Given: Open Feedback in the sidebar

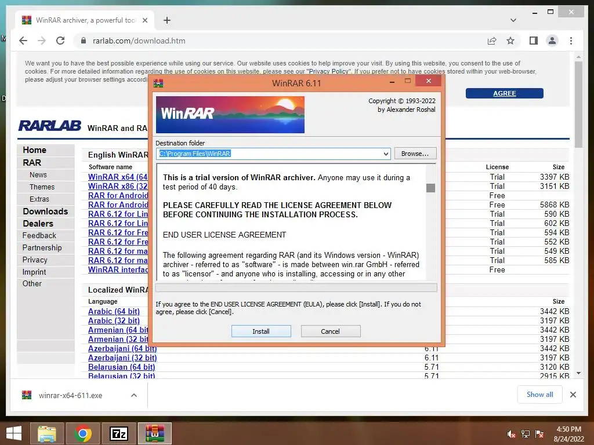Looking at the screenshot, I should coord(39,235).
